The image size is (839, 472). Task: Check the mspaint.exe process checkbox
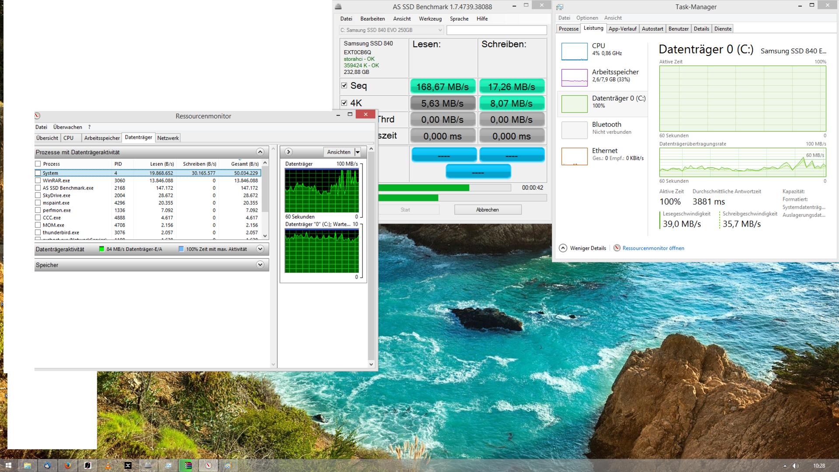[x=38, y=203]
